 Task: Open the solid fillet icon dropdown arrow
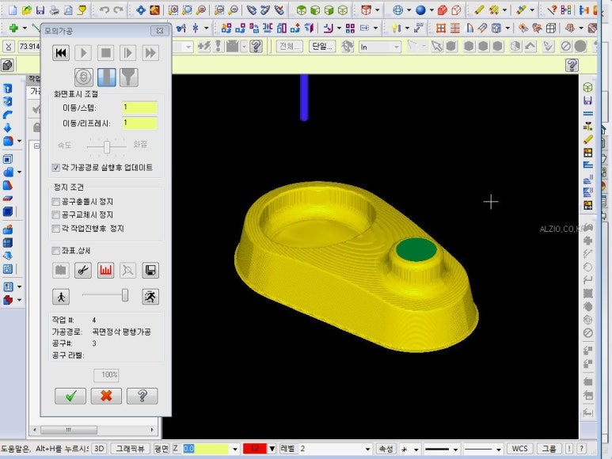tap(19, 141)
